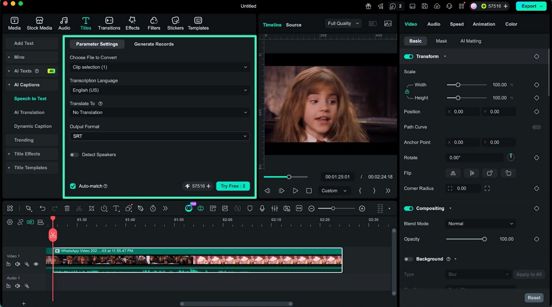552x307 pixels.
Task: Expand the Mine category
Action: tap(32, 57)
